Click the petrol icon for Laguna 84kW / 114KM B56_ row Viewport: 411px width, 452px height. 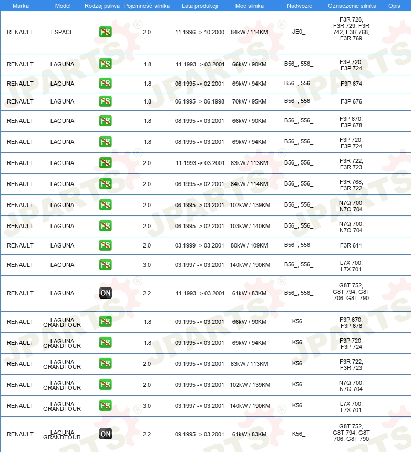[106, 183]
